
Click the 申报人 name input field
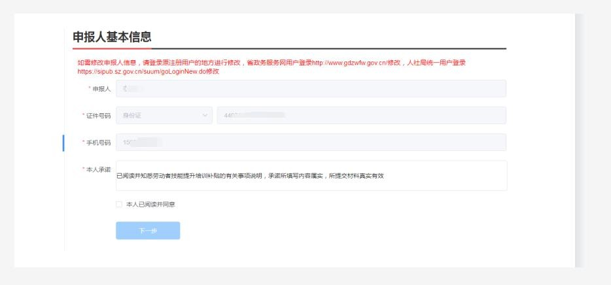point(311,89)
